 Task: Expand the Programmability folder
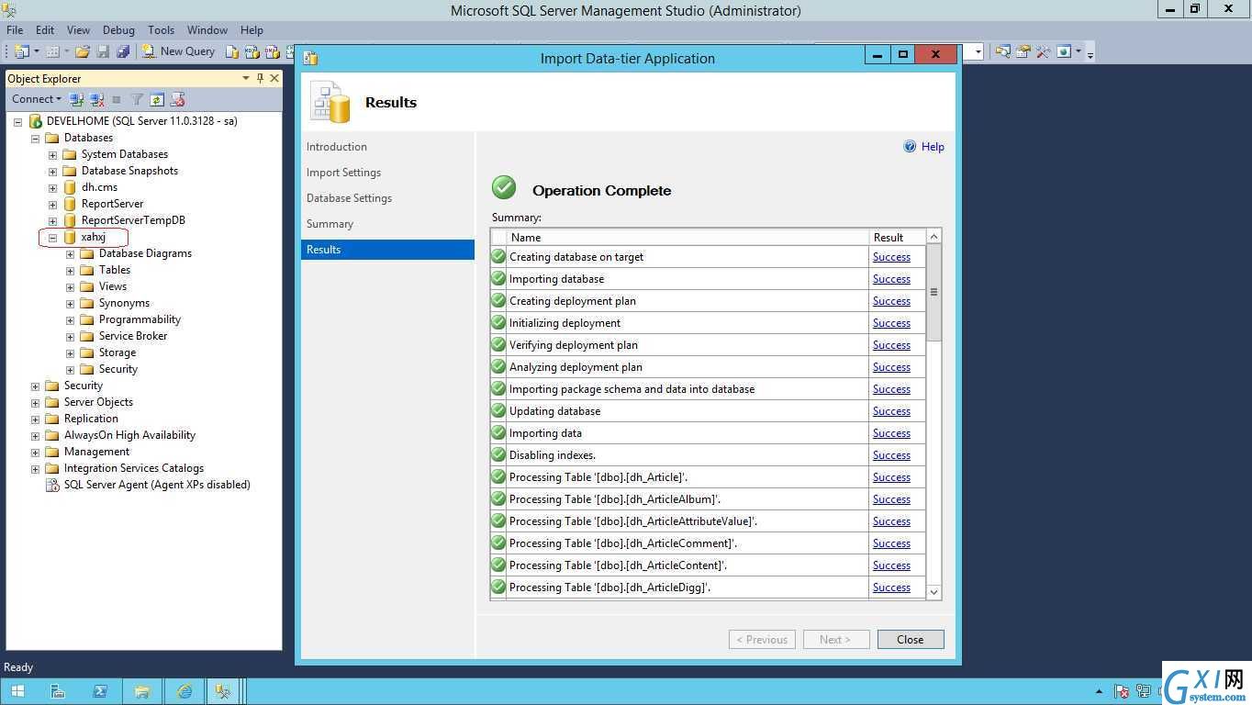click(71, 319)
